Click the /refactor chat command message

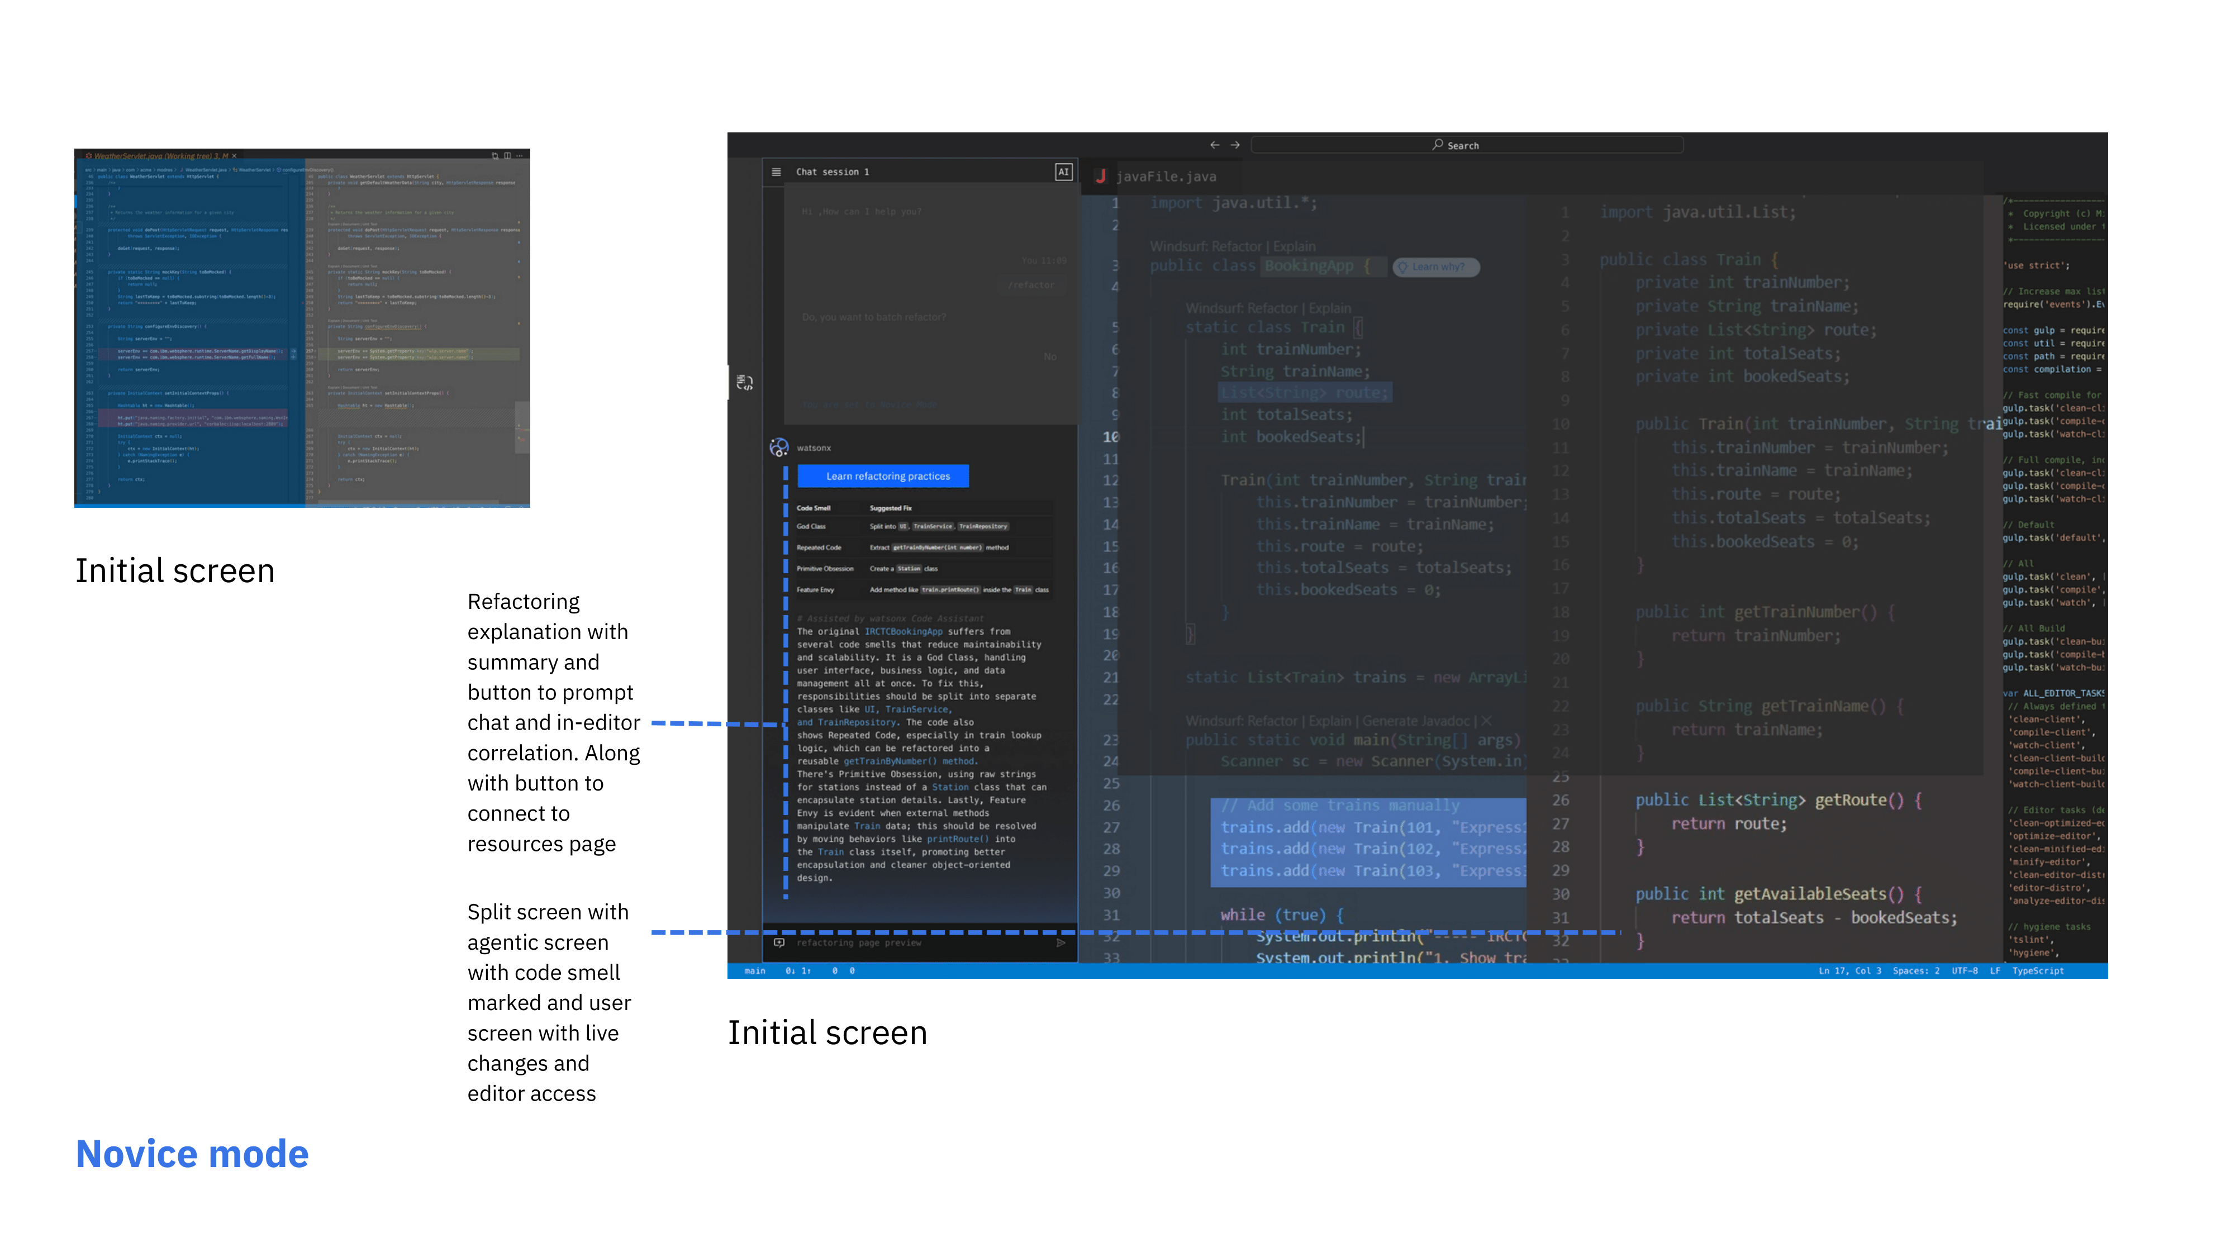click(x=1031, y=284)
